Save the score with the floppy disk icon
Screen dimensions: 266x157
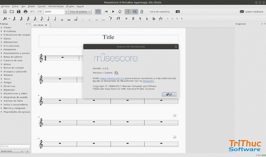pos(19,12)
